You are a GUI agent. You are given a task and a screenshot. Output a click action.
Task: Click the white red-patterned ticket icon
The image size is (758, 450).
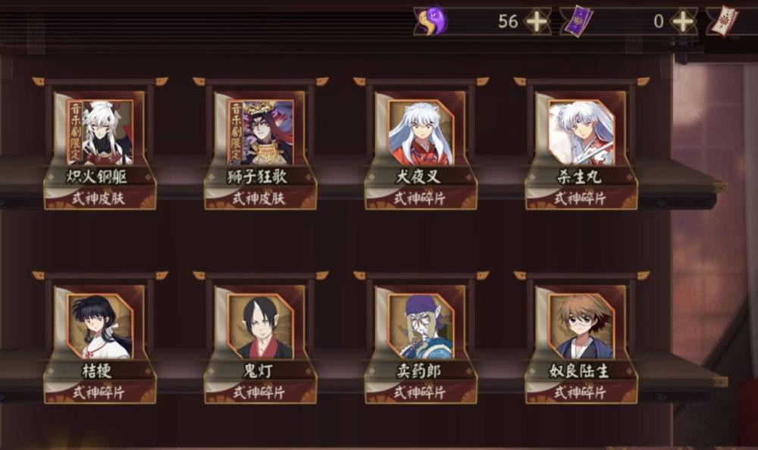tap(724, 21)
